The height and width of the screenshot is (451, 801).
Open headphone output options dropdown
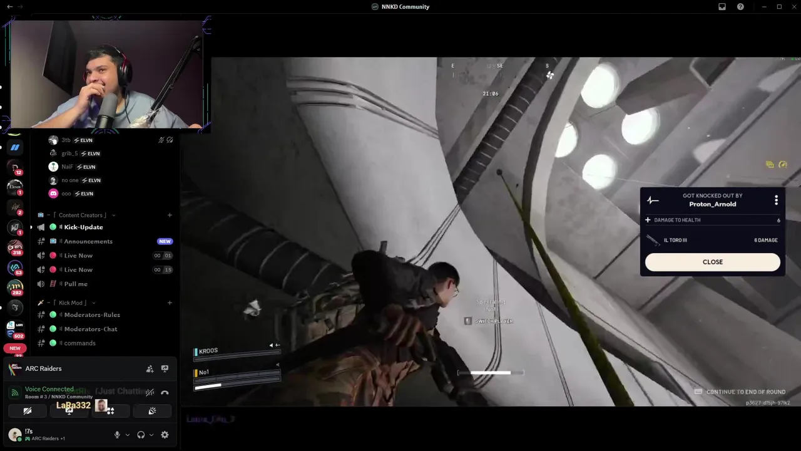(x=151, y=435)
